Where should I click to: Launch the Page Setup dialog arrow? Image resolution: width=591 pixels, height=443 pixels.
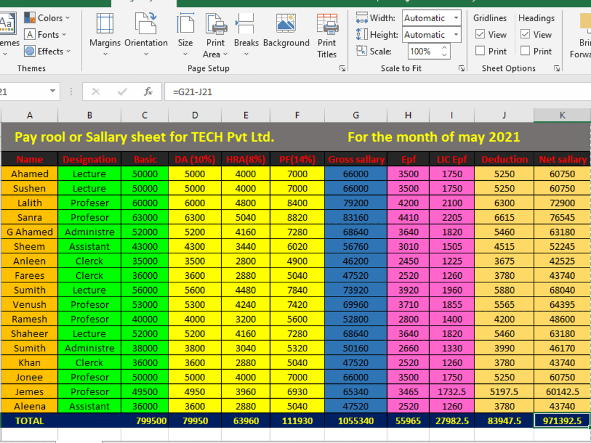tap(342, 69)
